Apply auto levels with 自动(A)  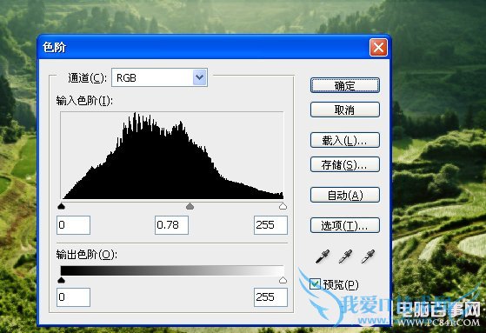344,195
